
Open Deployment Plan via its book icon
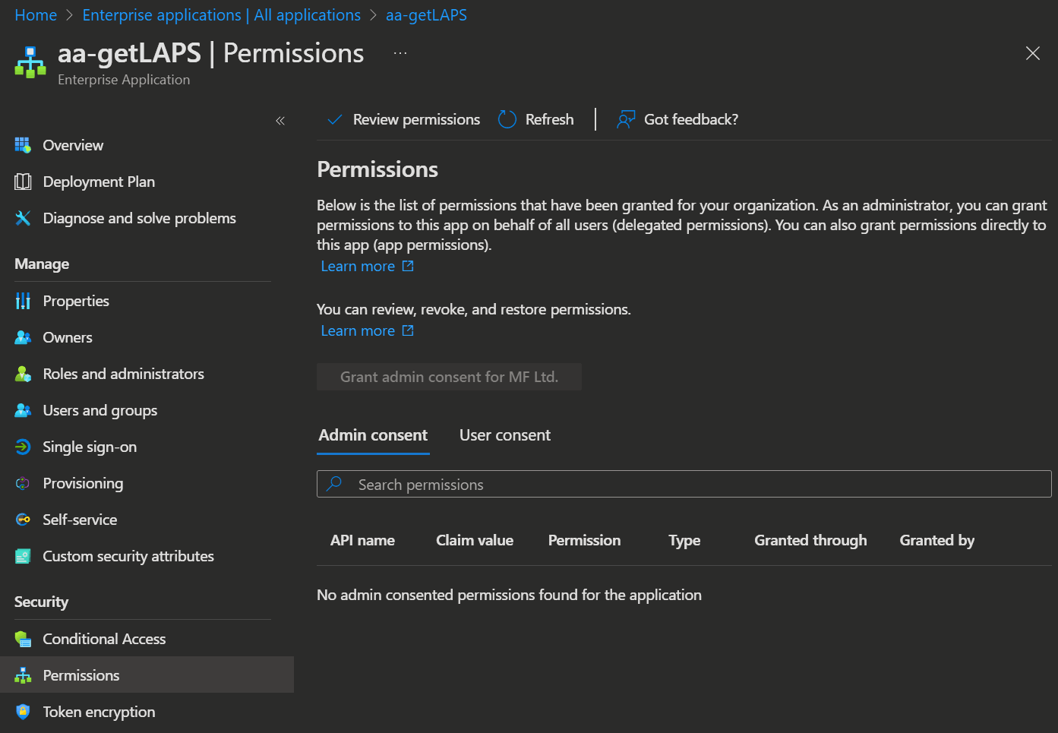pyautogui.click(x=23, y=182)
